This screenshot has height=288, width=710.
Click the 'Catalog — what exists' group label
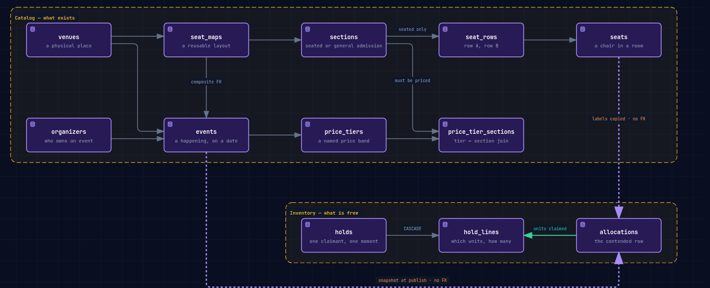coord(45,18)
